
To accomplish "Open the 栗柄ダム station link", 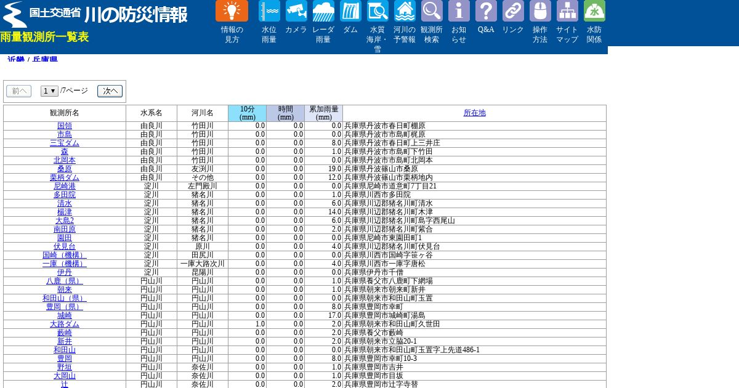I will click(x=65, y=177).
